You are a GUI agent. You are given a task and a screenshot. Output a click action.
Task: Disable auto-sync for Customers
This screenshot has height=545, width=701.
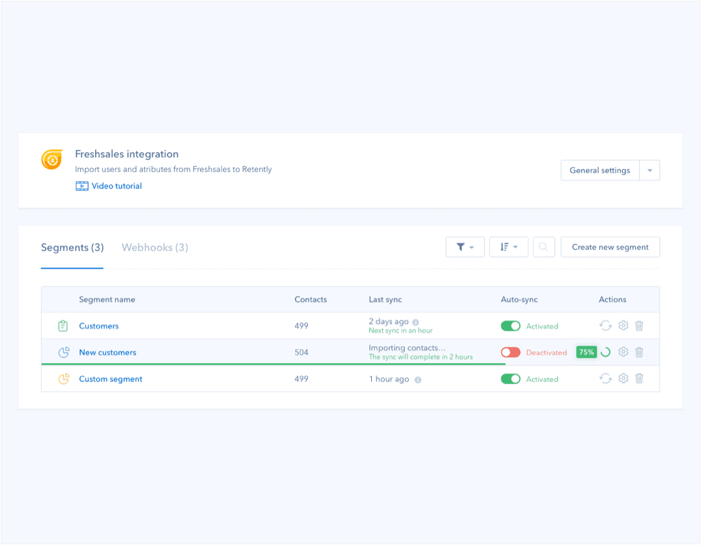(510, 326)
